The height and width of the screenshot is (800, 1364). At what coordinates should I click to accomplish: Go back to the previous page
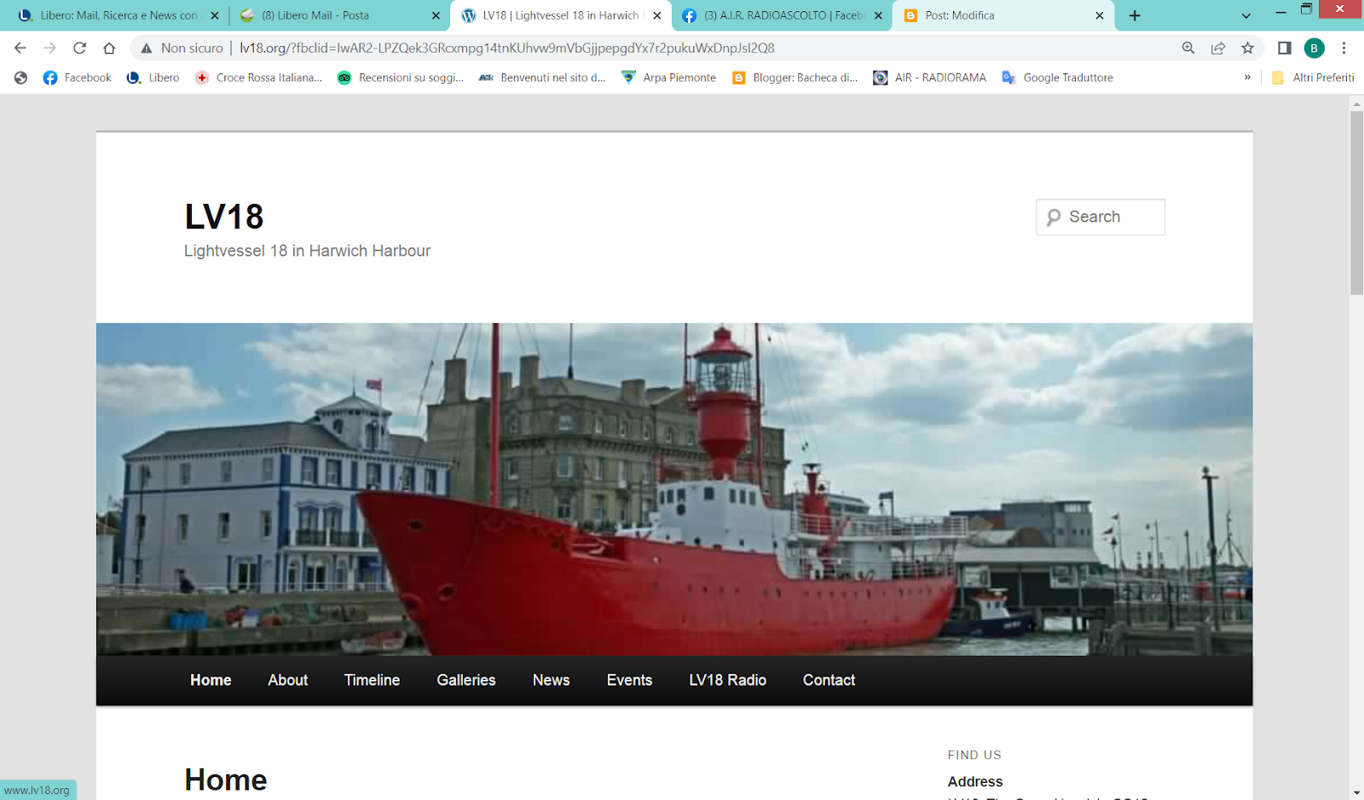click(x=20, y=48)
